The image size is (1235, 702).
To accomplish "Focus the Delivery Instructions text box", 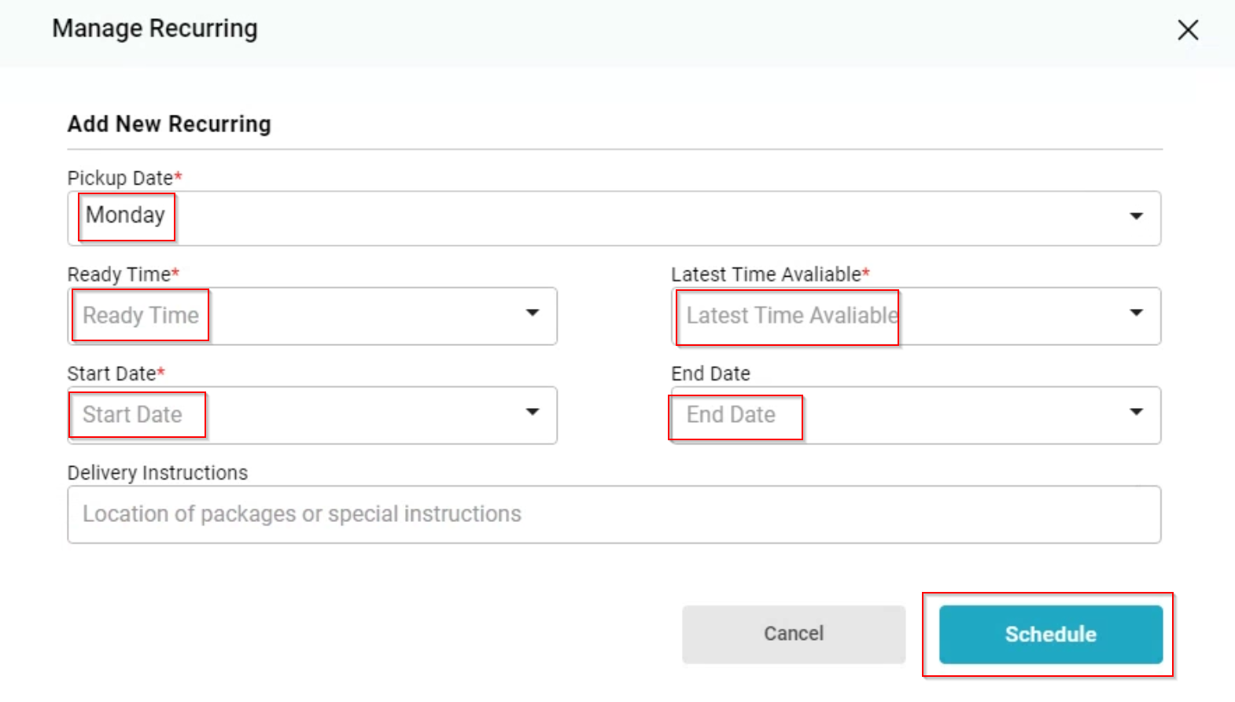I will click(x=614, y=514).
